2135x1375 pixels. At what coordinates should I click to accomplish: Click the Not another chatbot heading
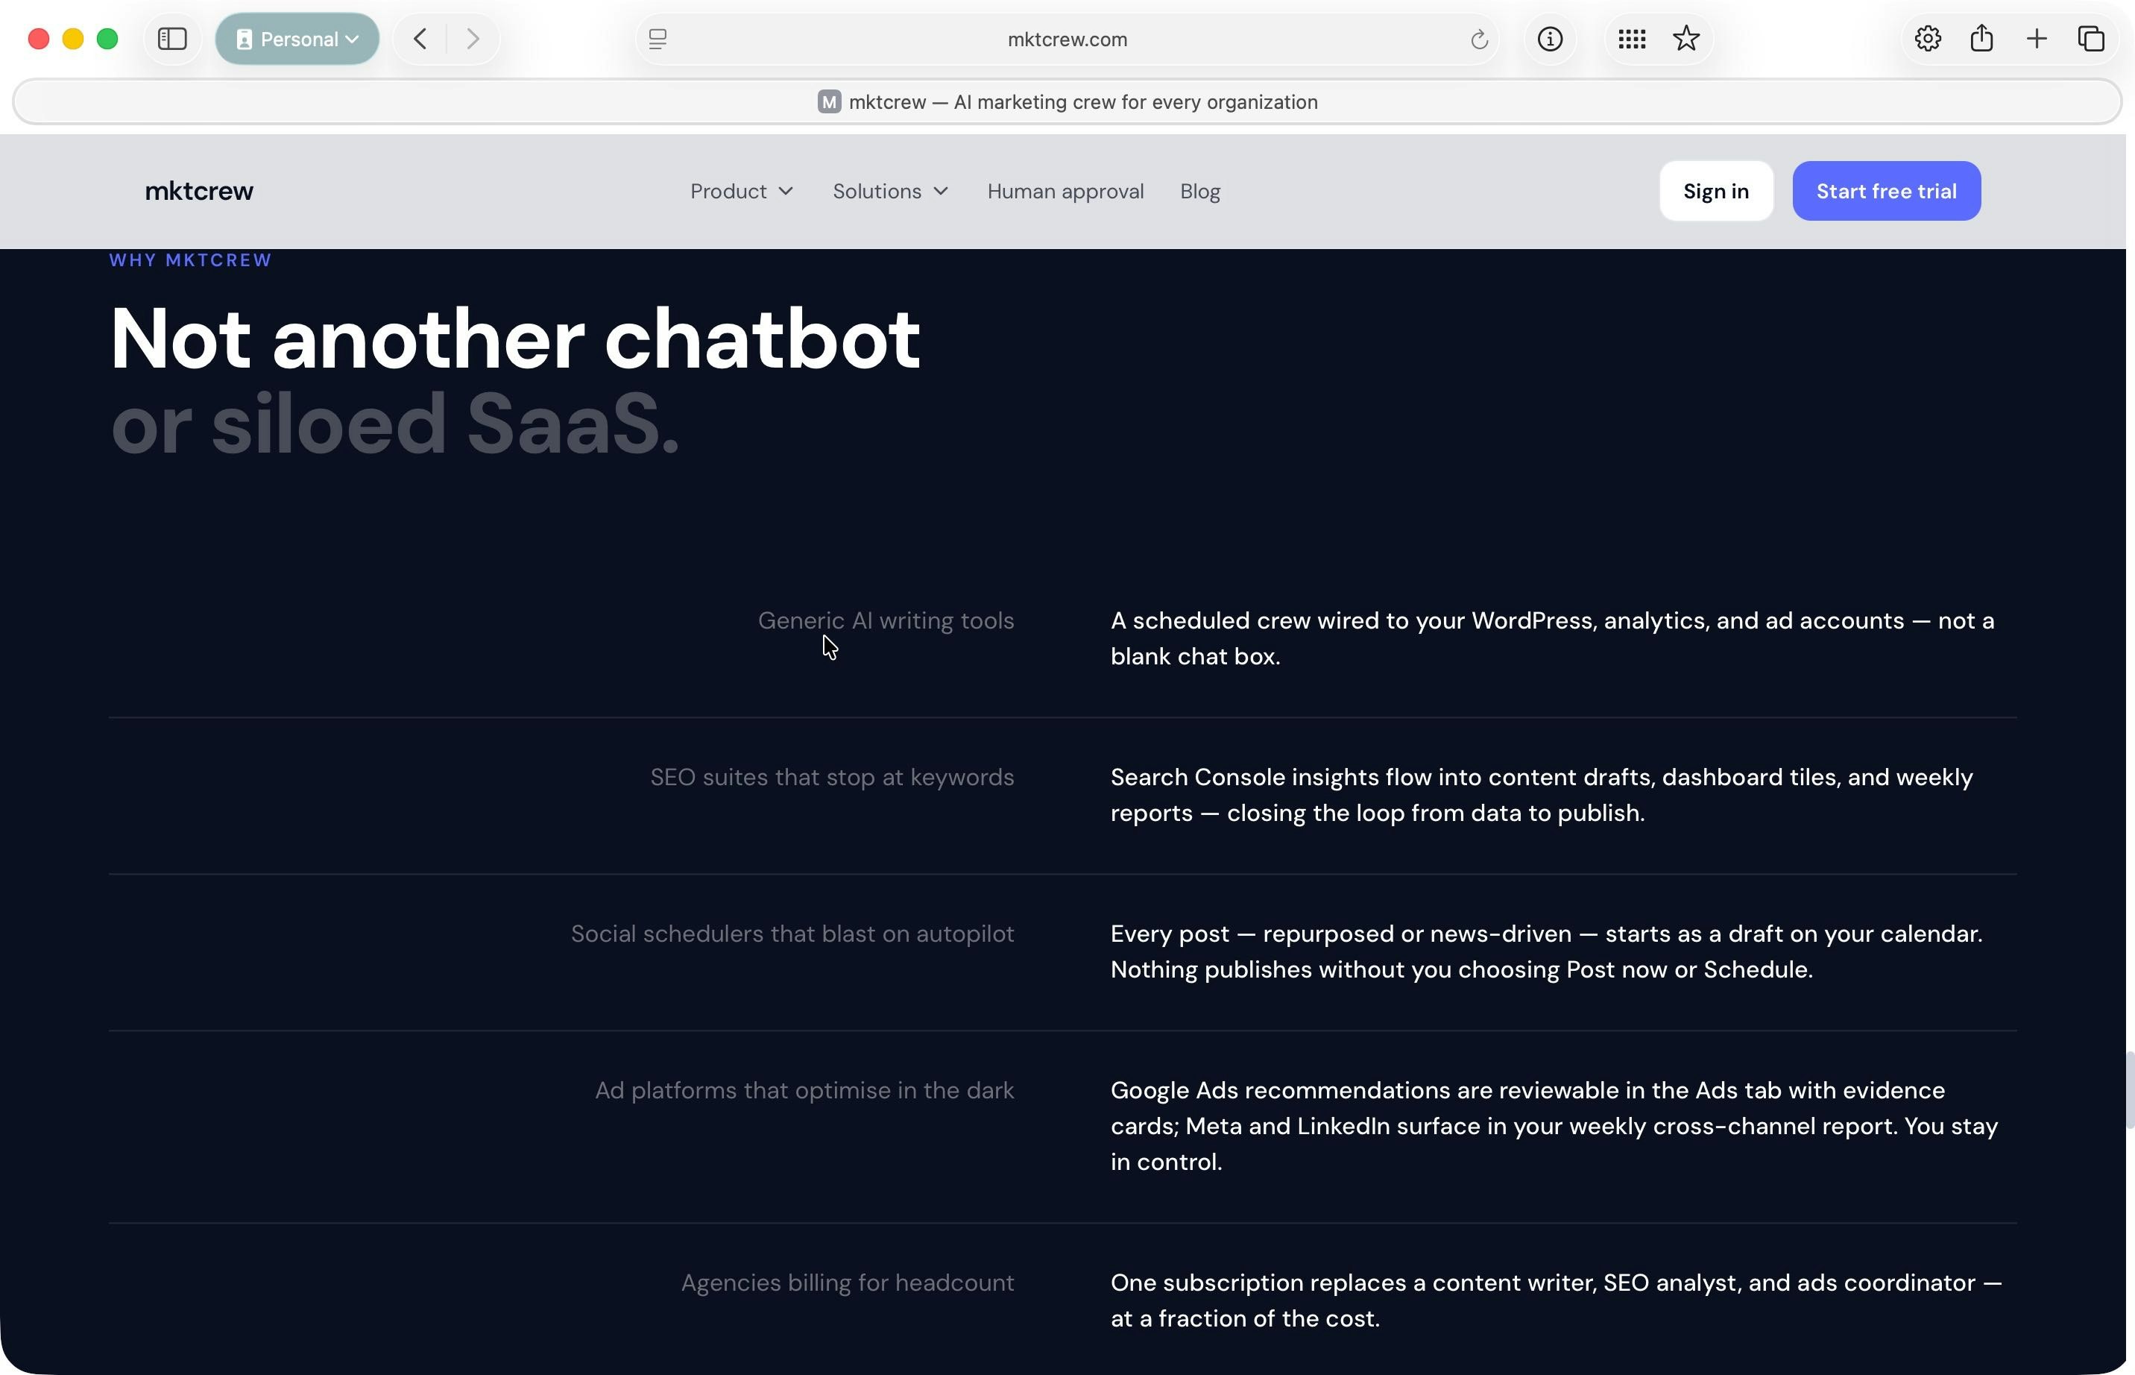[514, 339]
